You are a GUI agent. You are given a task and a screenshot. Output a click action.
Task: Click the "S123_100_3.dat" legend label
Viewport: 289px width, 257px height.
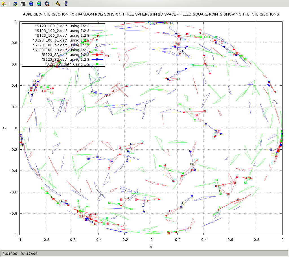[x=51, y=35]
